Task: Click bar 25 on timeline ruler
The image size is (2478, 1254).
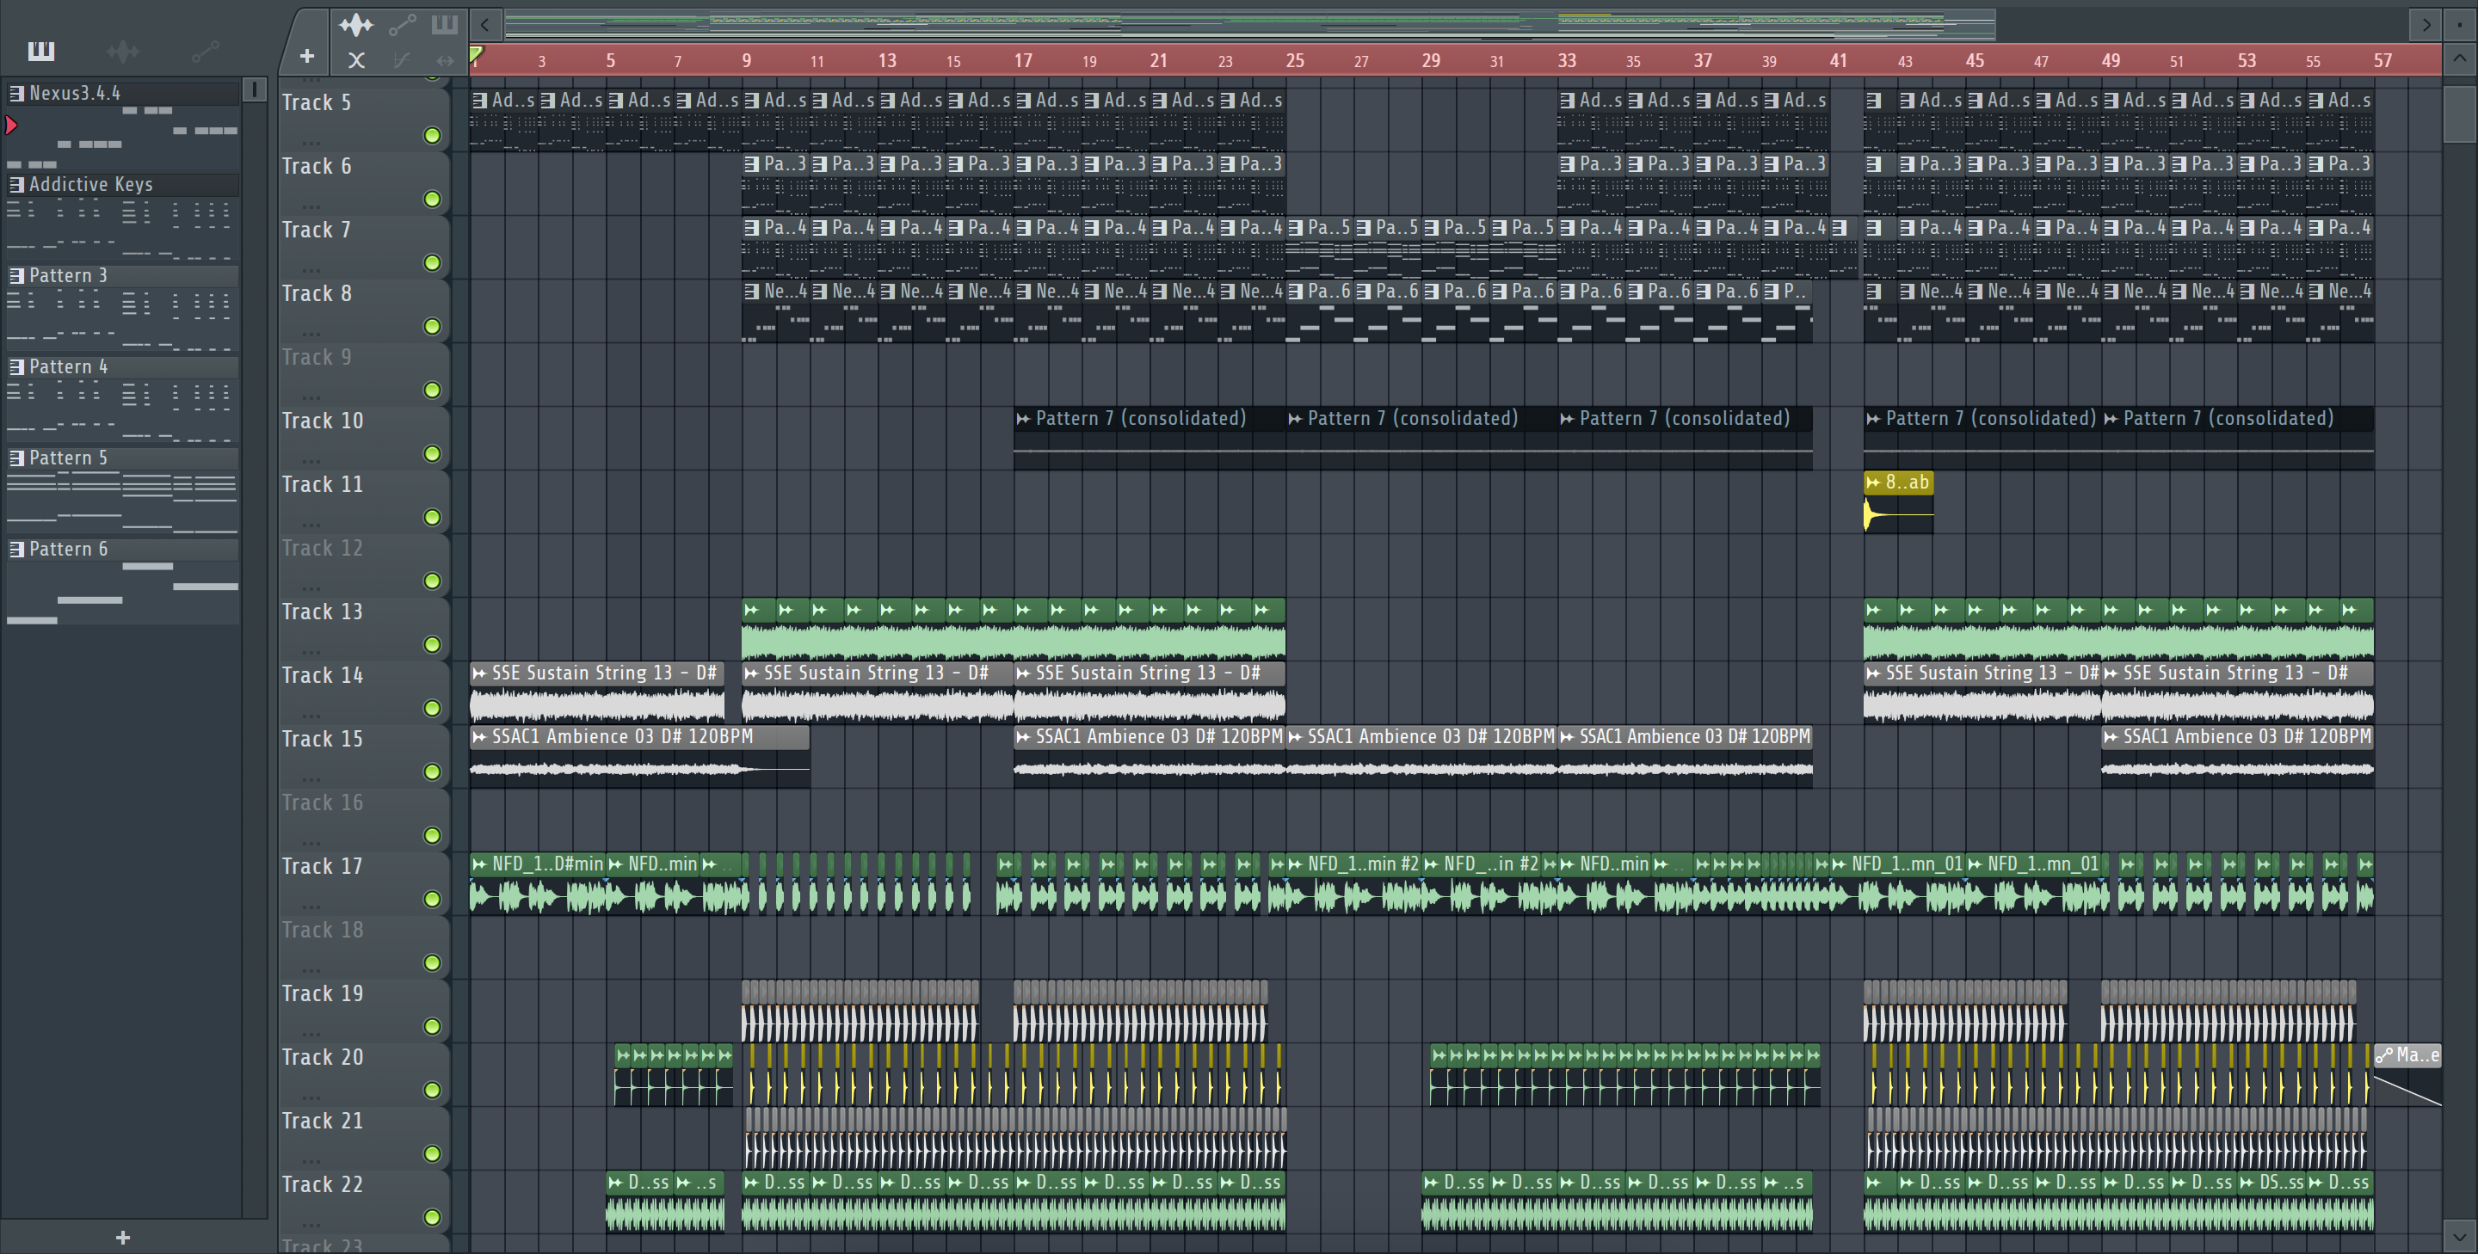Action: 1295,60
